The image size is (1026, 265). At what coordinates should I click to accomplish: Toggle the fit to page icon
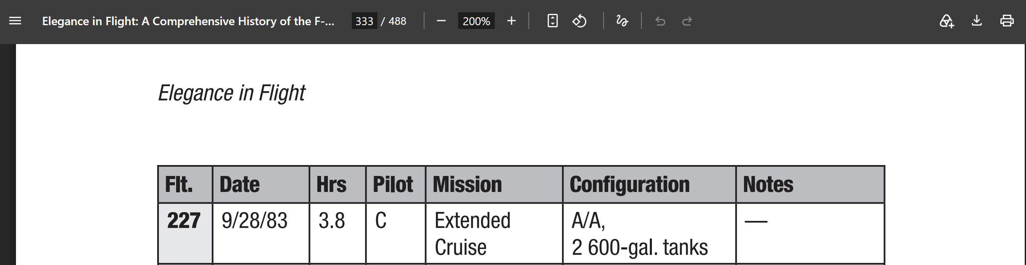tap(553, 21)
